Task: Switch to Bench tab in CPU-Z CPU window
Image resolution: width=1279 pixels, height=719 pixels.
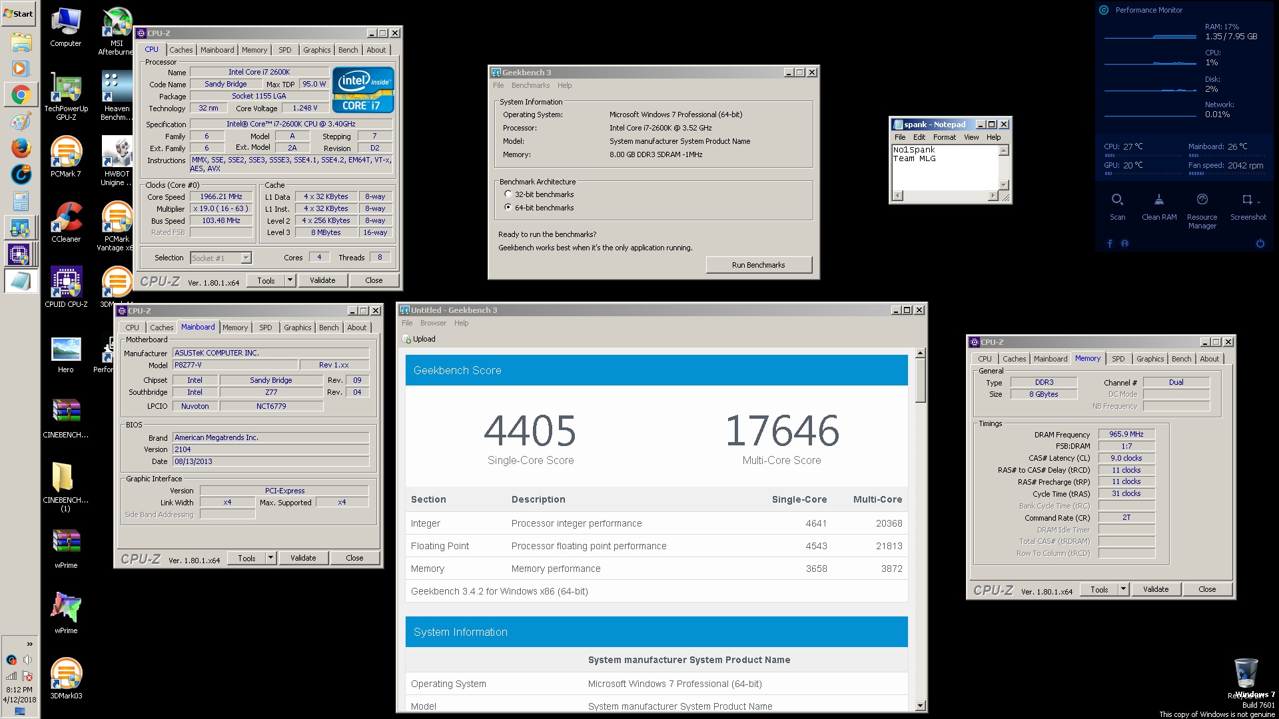Action: point(348,50)
